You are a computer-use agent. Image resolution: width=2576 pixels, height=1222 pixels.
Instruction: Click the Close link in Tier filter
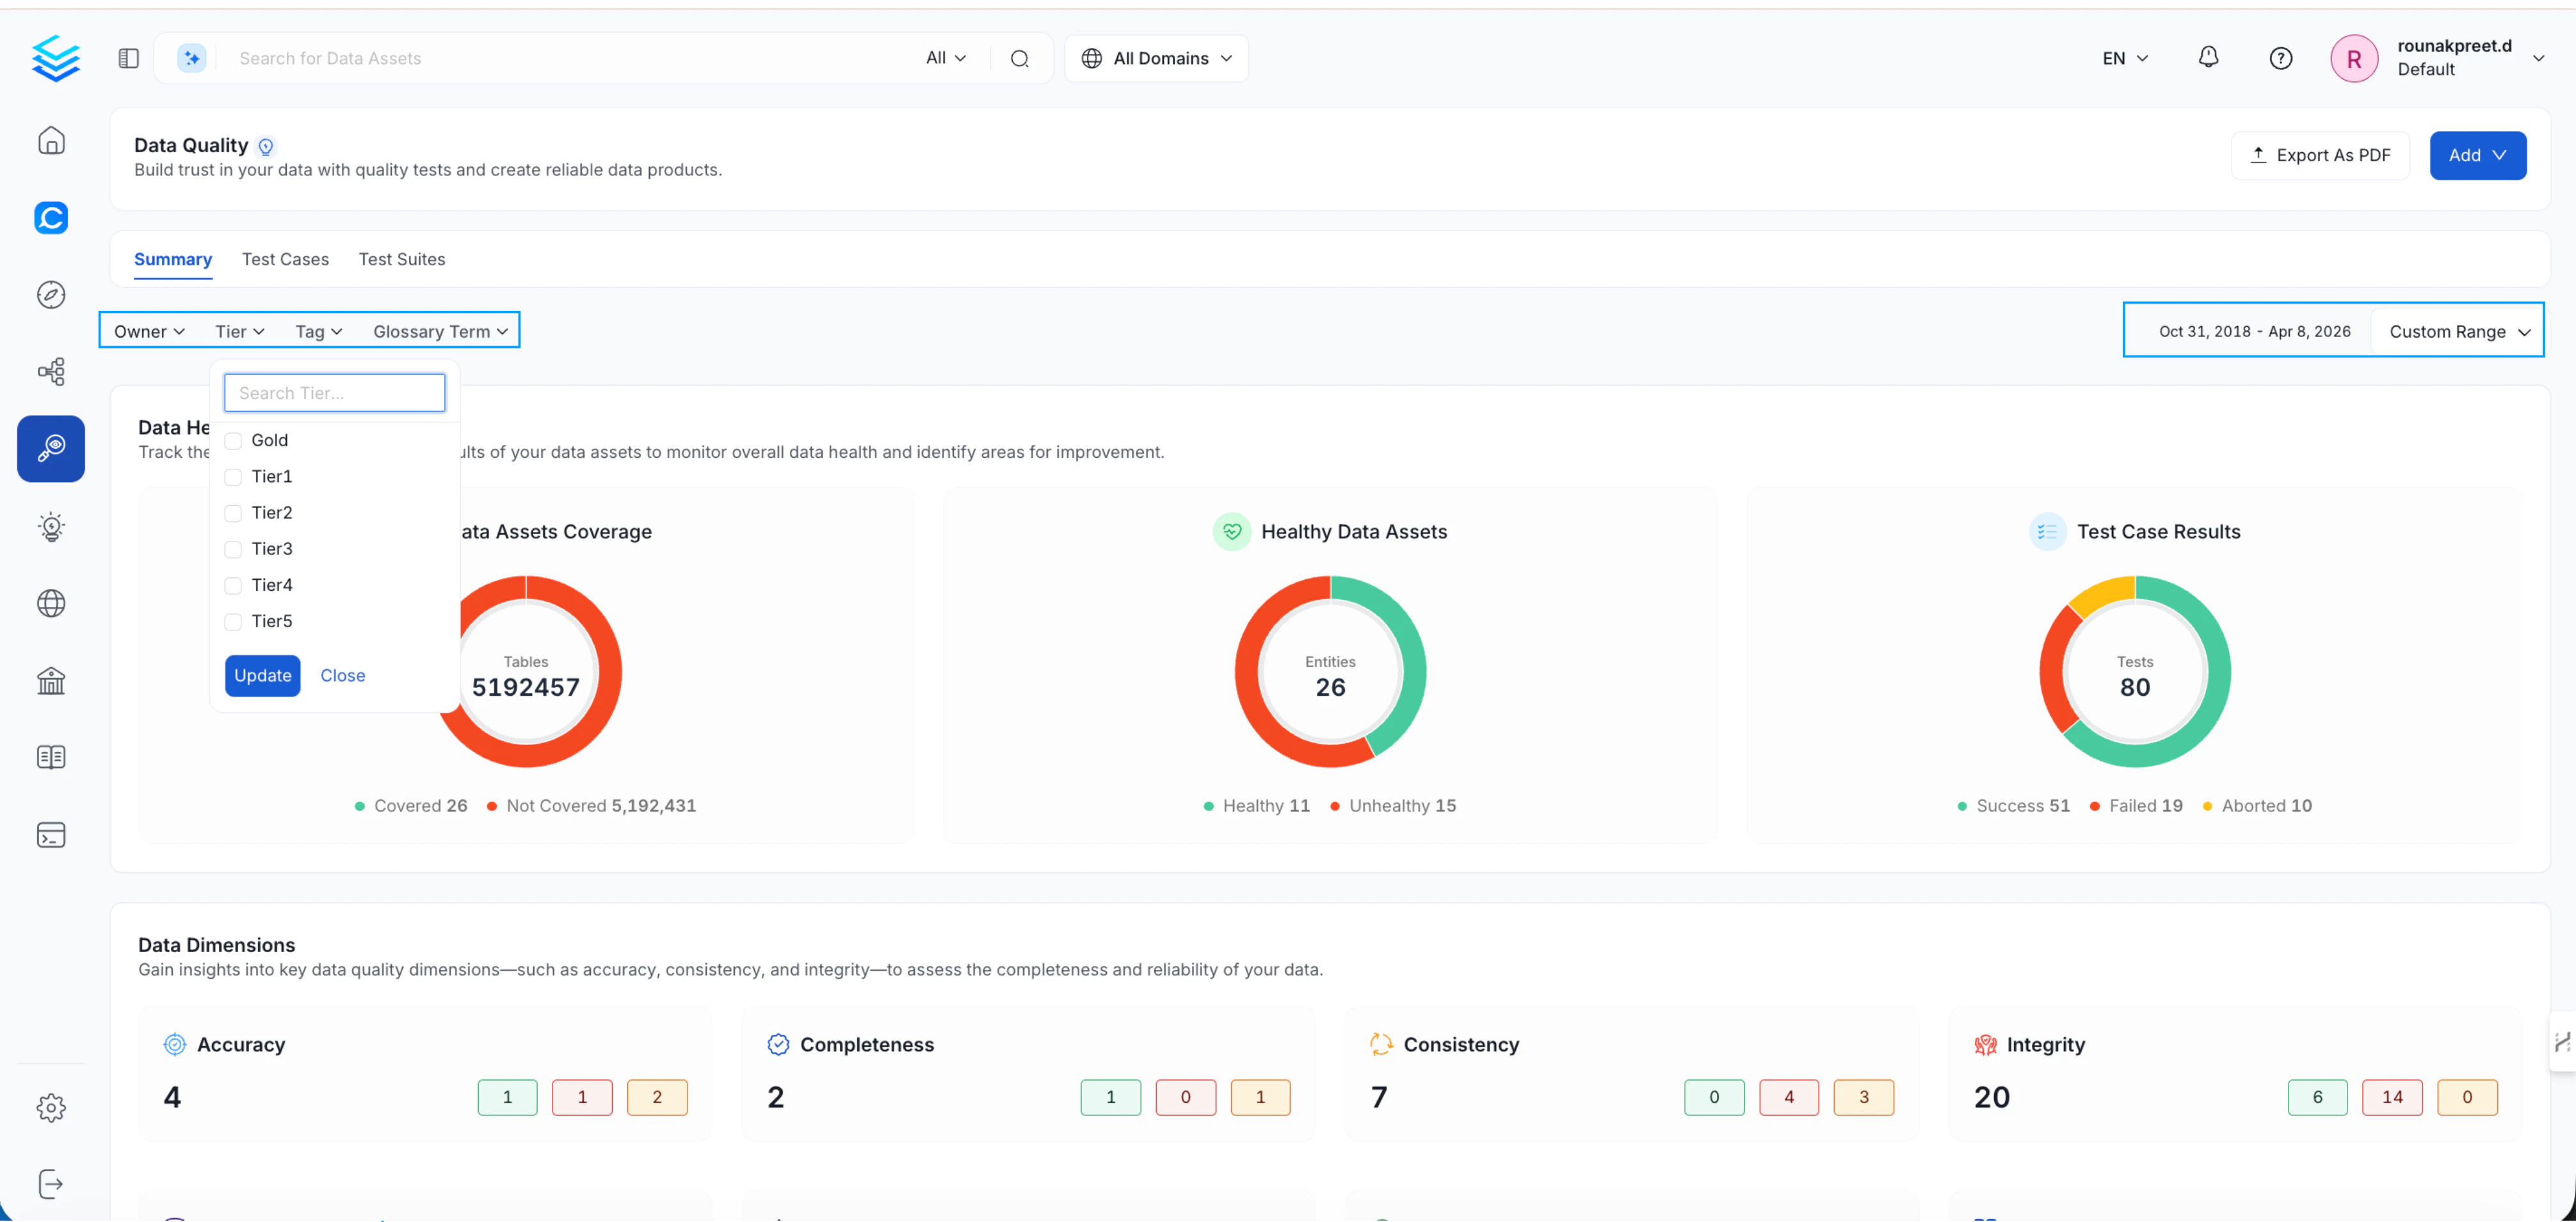[342, 675]
